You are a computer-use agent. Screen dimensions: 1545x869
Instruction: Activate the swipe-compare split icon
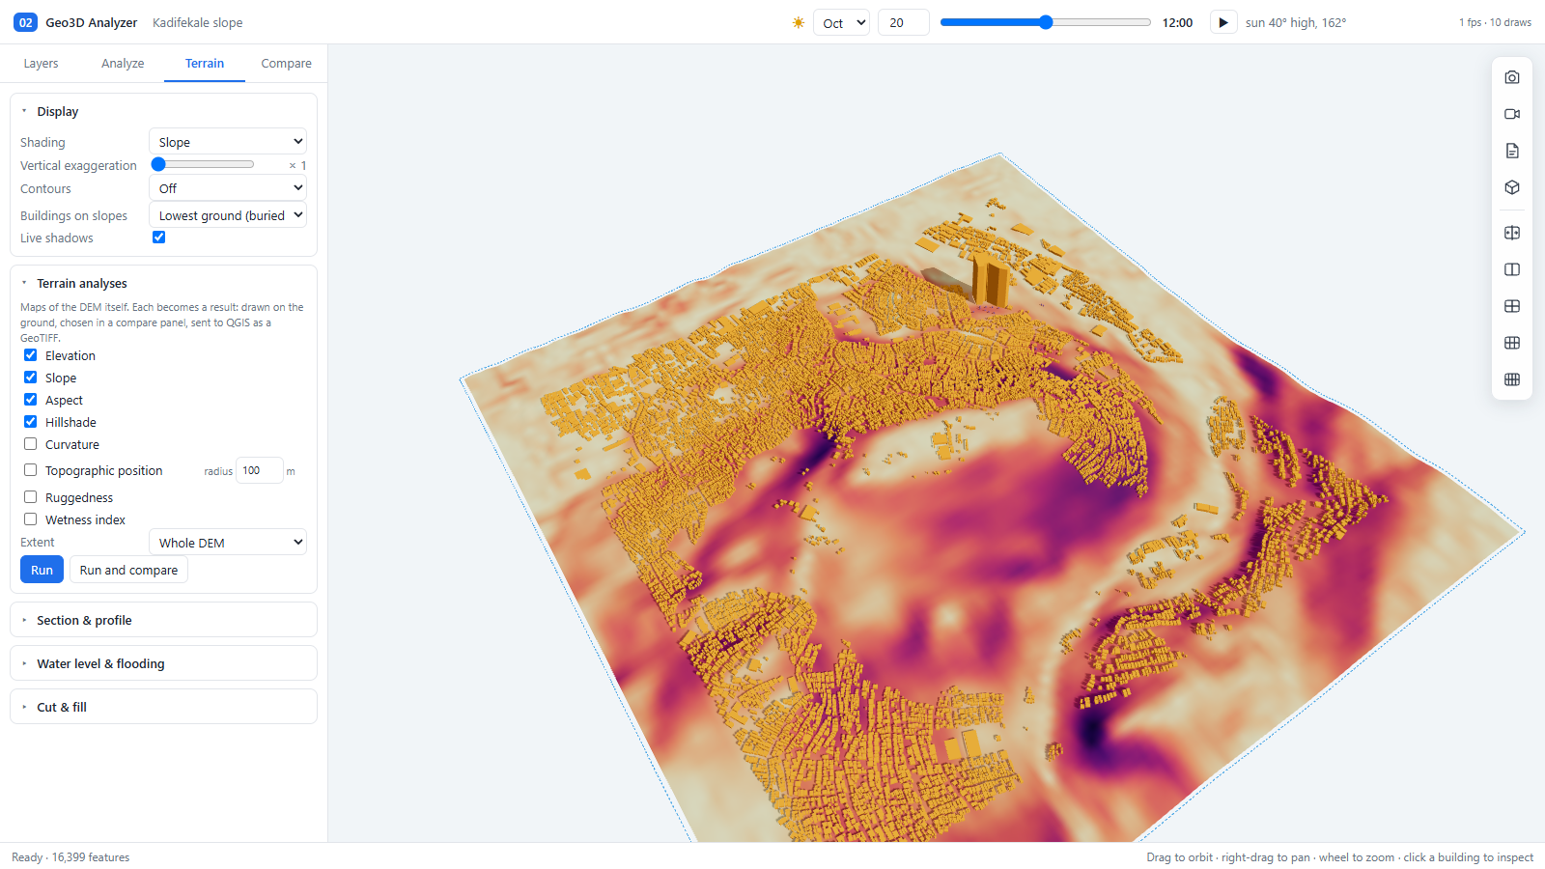[1512, 233]
